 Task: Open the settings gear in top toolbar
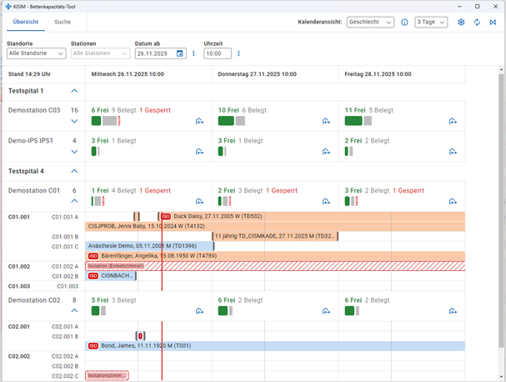tap(461, 23)
